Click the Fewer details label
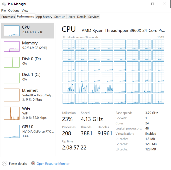171x170 pixels. [18, 164]
